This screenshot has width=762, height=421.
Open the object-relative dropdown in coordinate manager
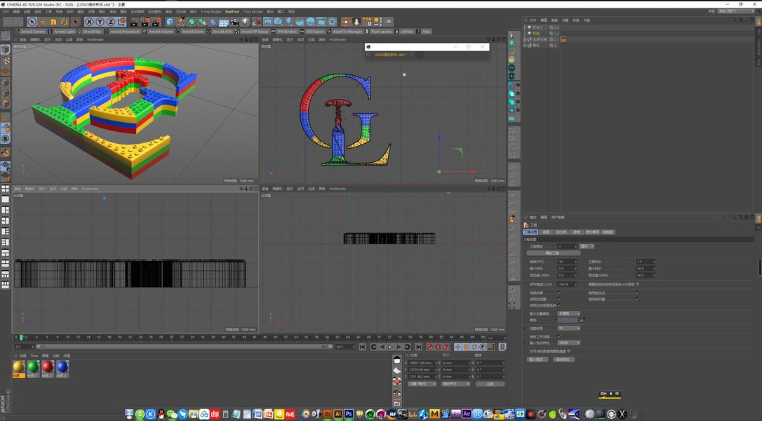(422, 384)
